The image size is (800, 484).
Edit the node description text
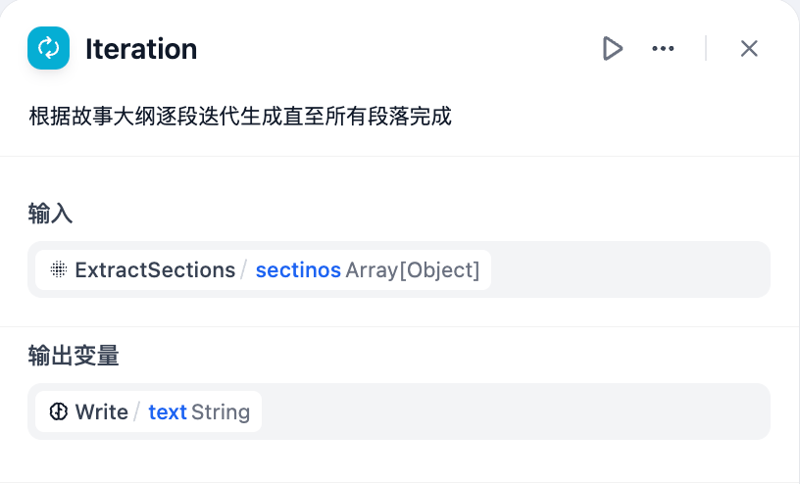(240, 117)
